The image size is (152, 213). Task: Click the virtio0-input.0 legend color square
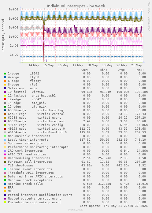click(5, 129)
